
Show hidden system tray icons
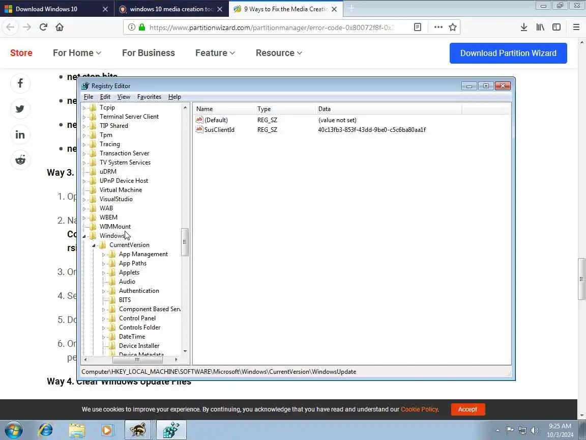point(497,430)
